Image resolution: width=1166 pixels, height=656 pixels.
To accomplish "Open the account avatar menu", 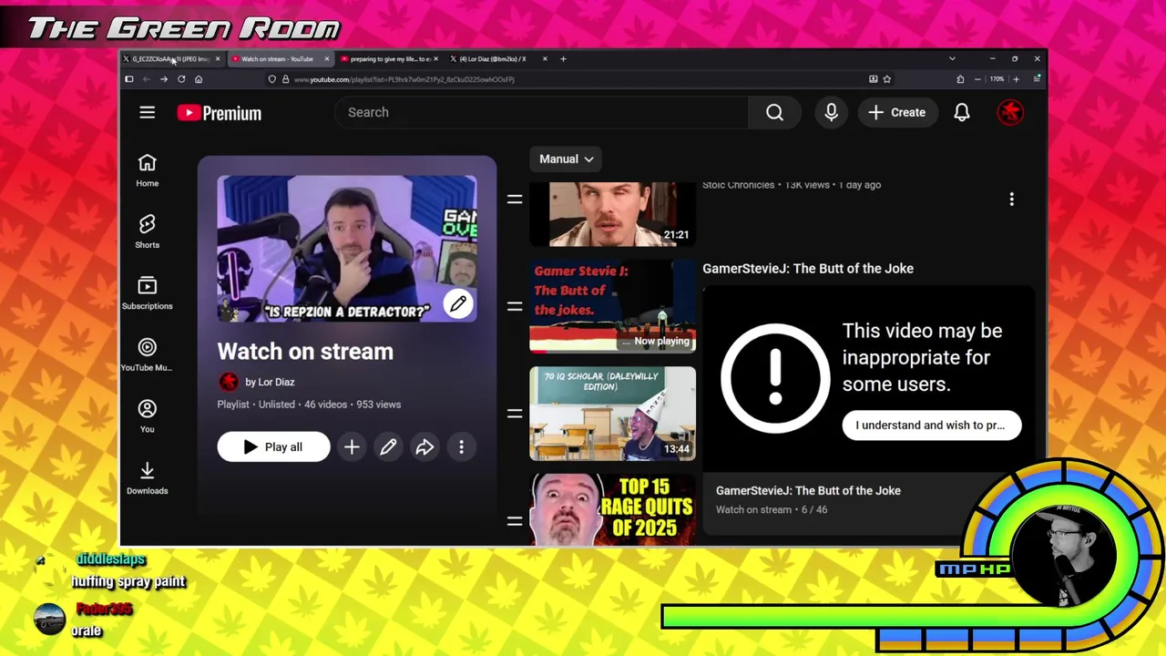I will point(1010,112).
